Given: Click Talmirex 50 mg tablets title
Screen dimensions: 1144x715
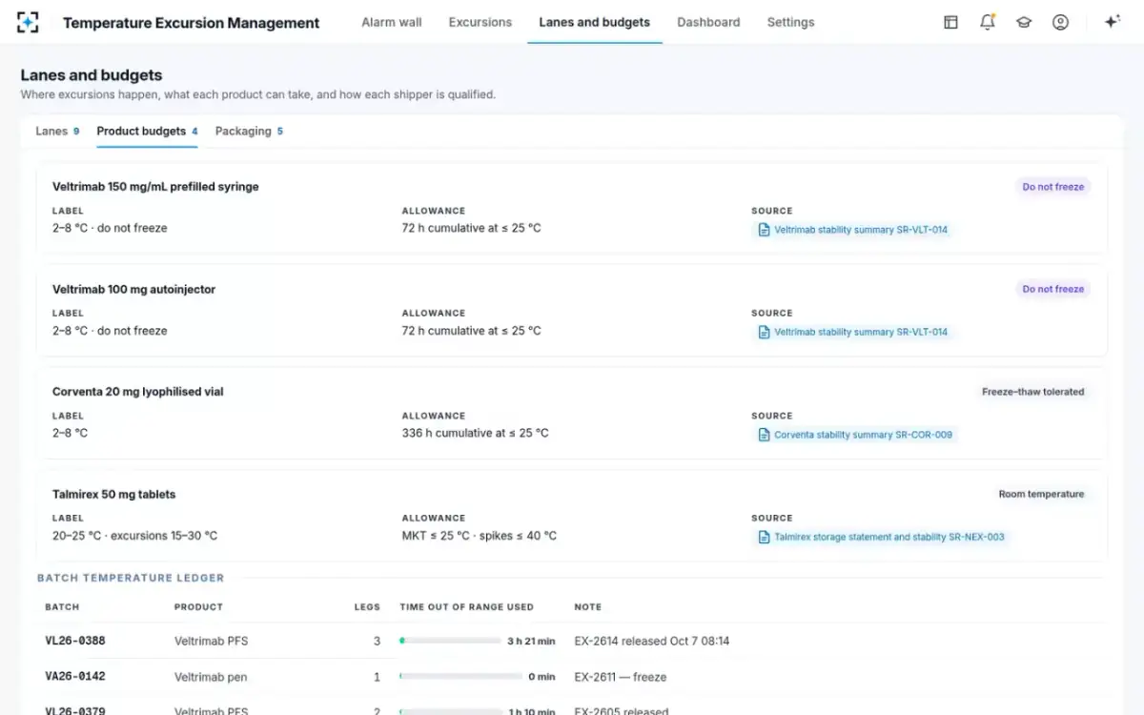Looking at the screenshot, I should 114,494.
